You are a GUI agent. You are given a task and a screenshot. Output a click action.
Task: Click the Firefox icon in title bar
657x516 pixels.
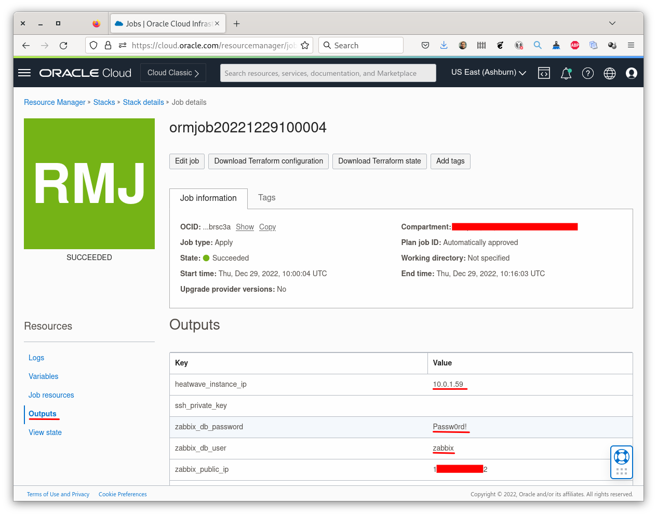(96, 23)
